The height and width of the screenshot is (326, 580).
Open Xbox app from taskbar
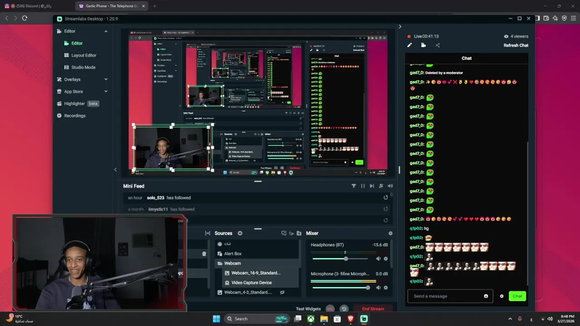point(311,319)
